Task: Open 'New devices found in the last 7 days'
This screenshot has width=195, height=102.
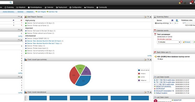Action: click(x=43, y=43)
